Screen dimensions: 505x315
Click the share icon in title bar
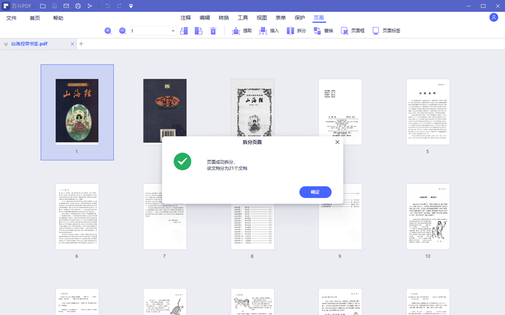90,6
